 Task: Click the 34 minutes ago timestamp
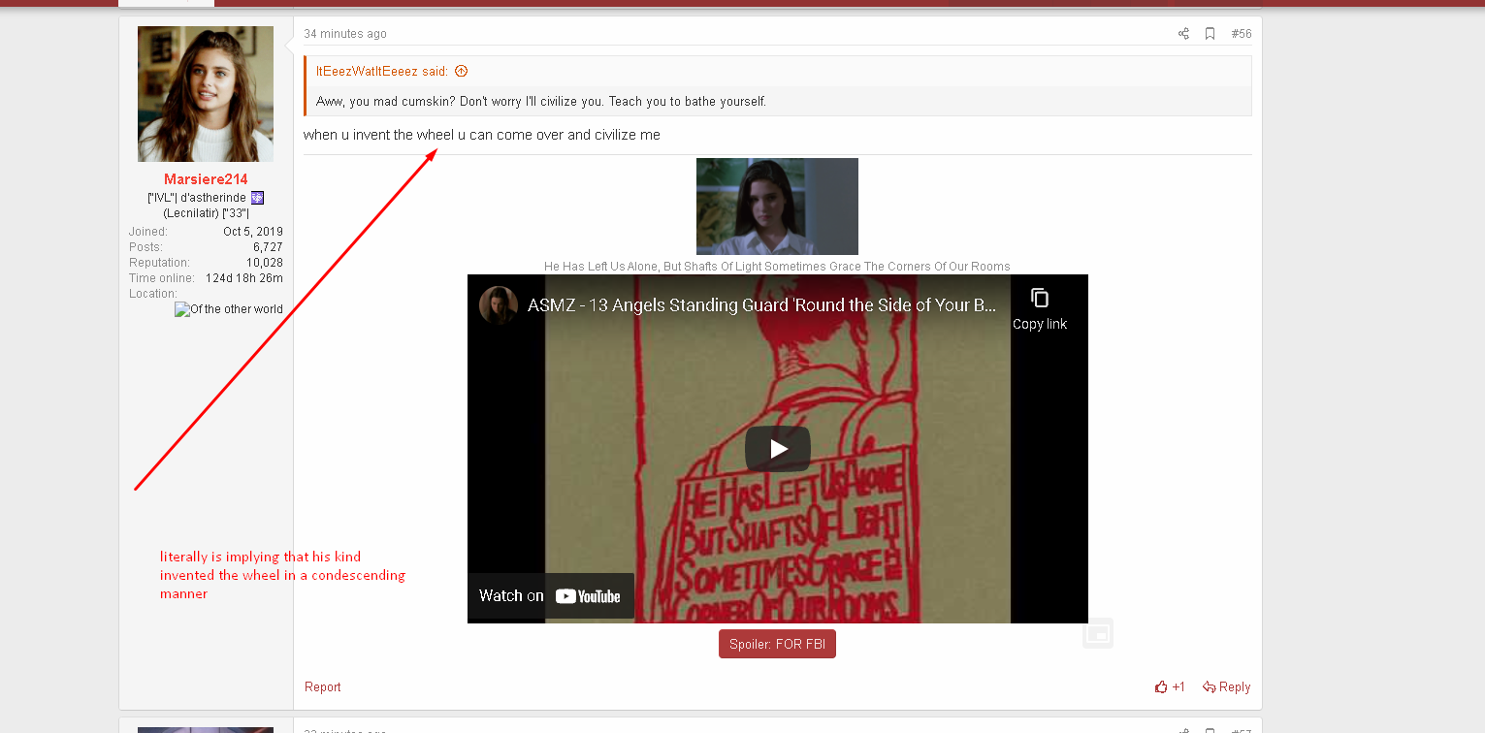point(345,34)
